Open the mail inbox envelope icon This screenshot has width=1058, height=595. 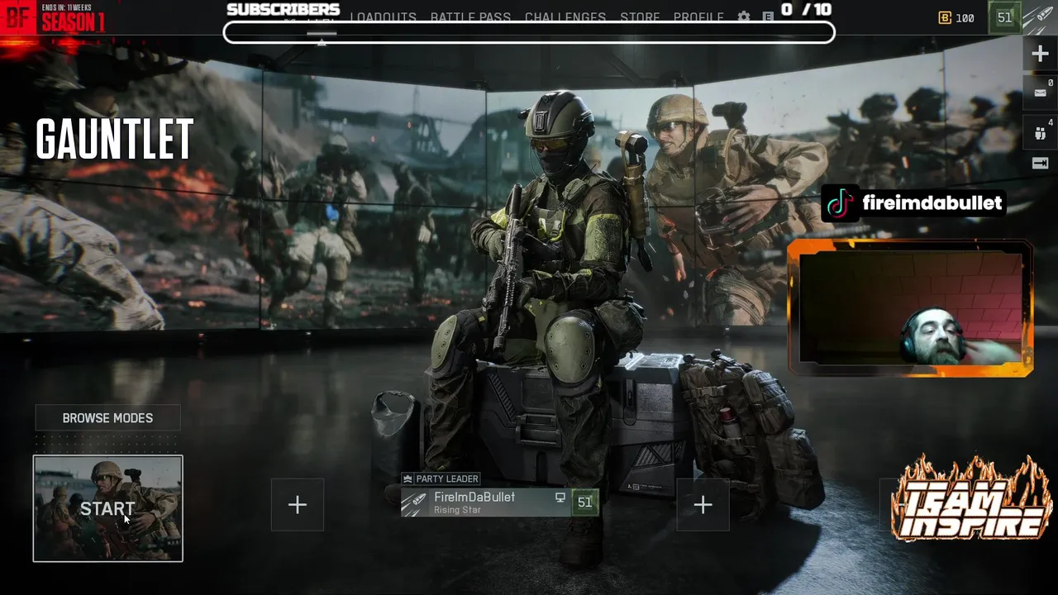pos(1040,93)
